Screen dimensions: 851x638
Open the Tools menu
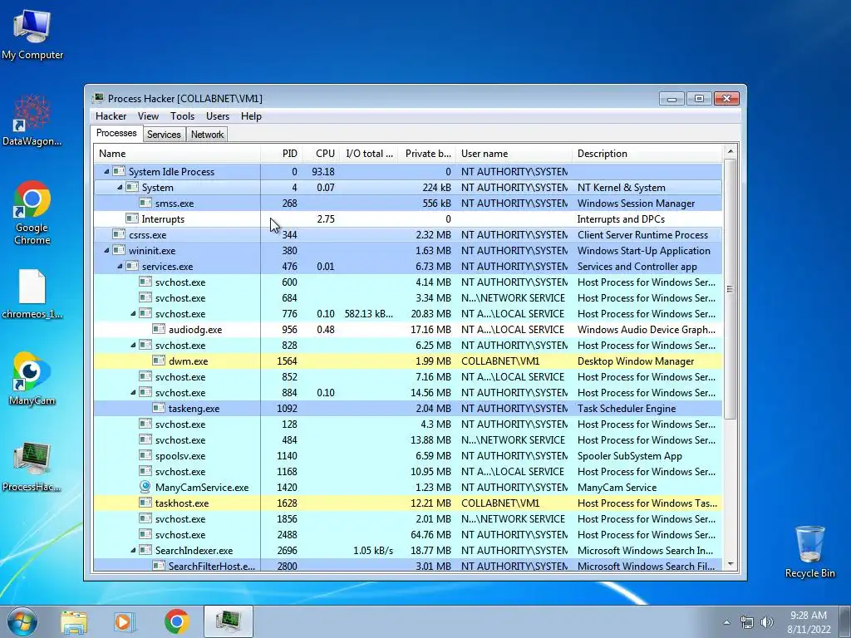coord(182,116)
